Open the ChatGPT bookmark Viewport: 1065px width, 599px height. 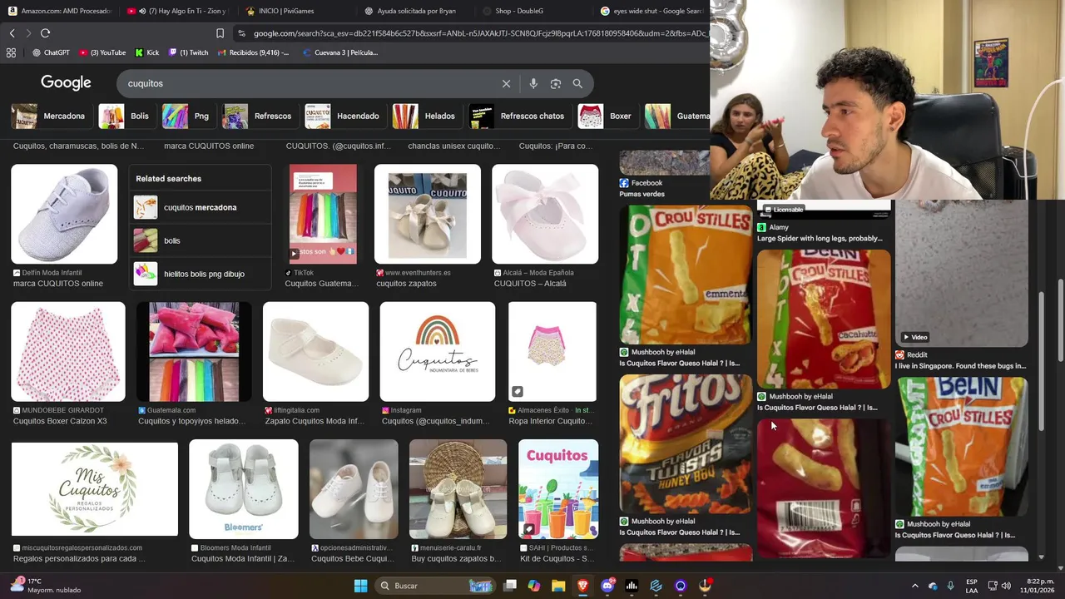51,52
